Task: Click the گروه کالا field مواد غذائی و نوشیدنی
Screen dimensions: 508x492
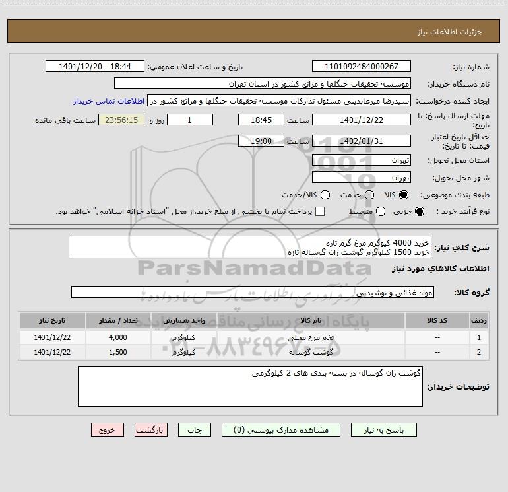Action: [x=253, y=292]
